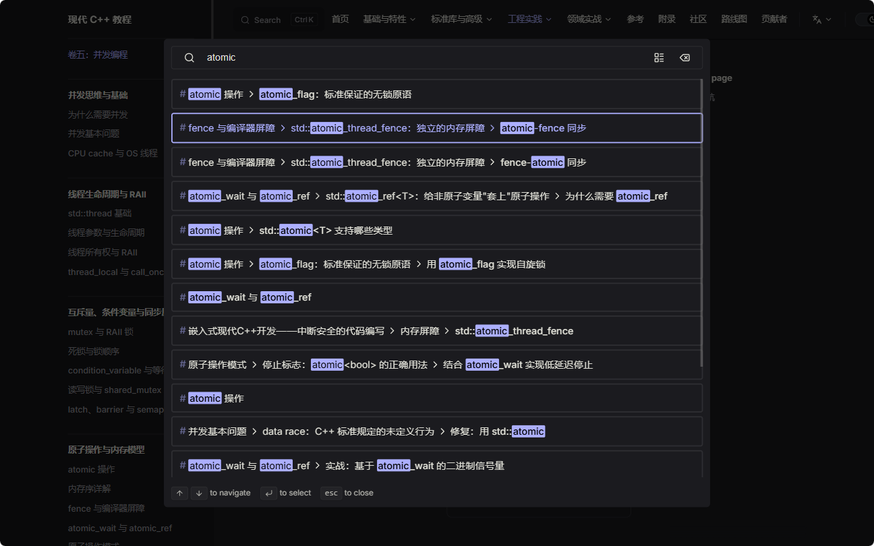Screen dimensions: 874x546
Task: Open 内存序详解 in the sidebar
Action: point(89,489)
